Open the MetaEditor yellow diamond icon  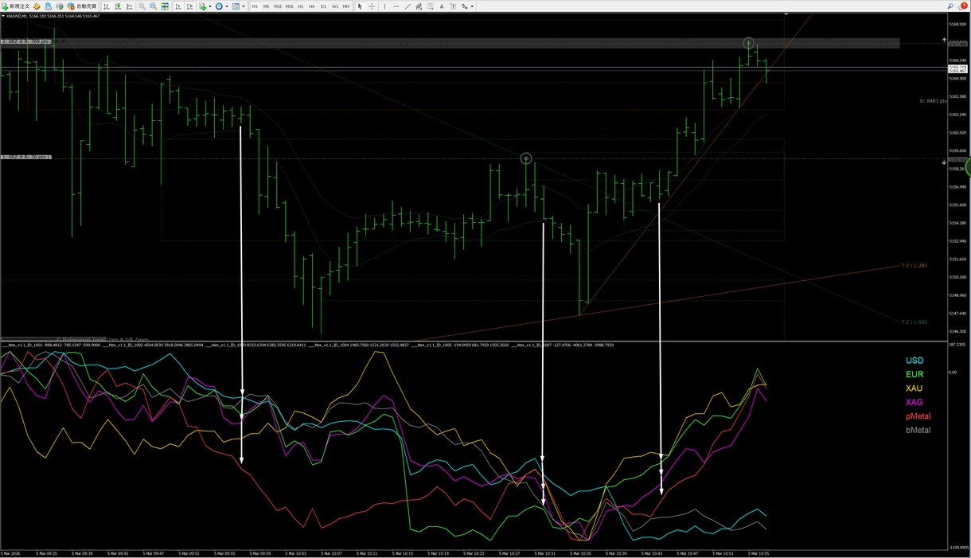[x=37, y=6]
